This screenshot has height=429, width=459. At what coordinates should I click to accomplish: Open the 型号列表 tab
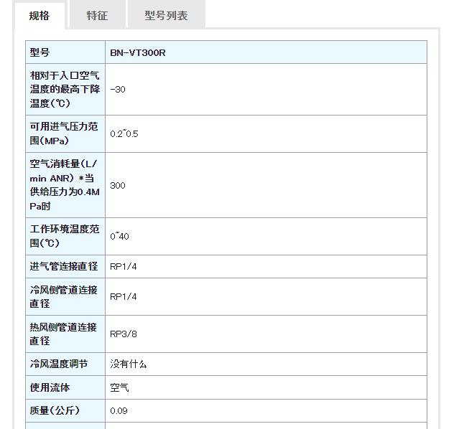[x=166, y=15]
